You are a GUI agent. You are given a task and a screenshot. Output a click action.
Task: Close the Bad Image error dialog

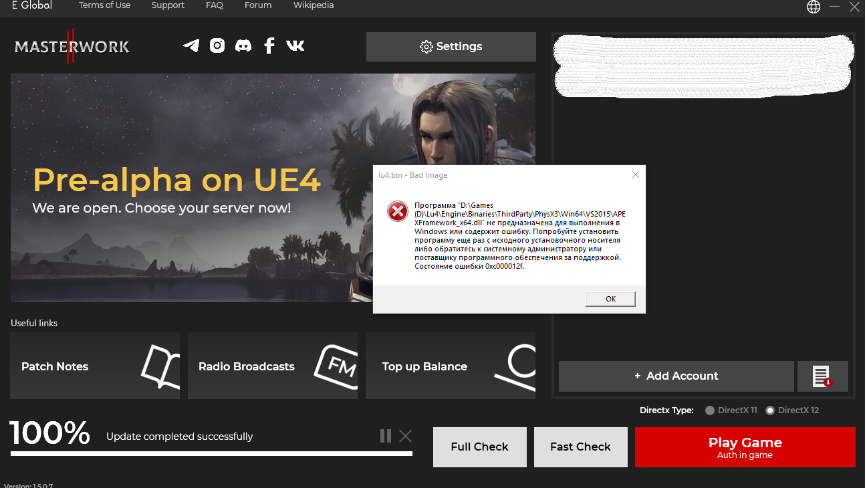pos(635,174)
